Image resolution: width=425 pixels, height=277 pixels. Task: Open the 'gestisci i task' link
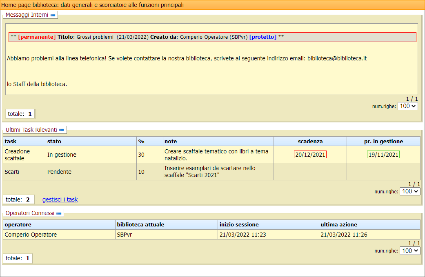coord(60,199)
